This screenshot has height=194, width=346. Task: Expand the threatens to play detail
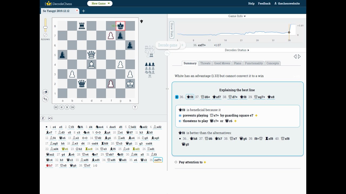(235, 121)
